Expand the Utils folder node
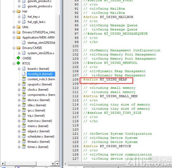 (x=14, y=27)
